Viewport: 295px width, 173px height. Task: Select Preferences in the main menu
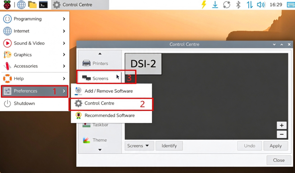click(x=35, y=91)
